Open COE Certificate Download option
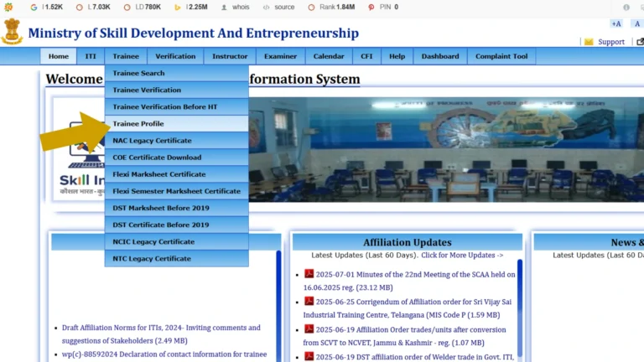This screenshot has width=644, height=362. [157, 158]
